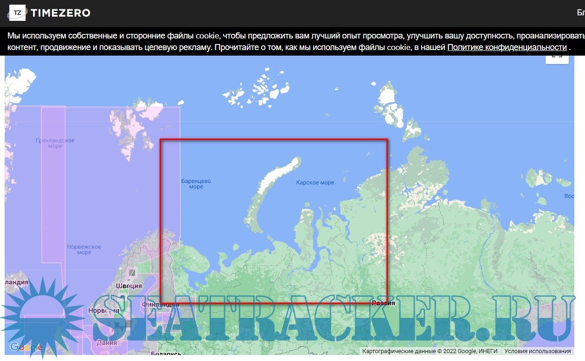Open the Политике конфиденциальности link

pyautogui.click(x=507, y=47)
